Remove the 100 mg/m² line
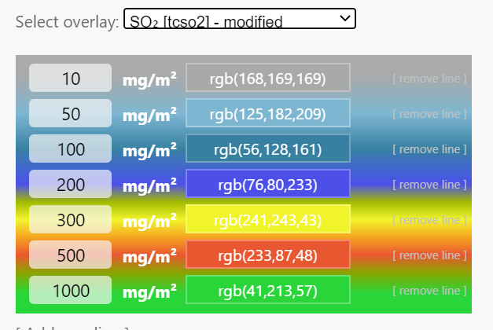 click(429, 149)
